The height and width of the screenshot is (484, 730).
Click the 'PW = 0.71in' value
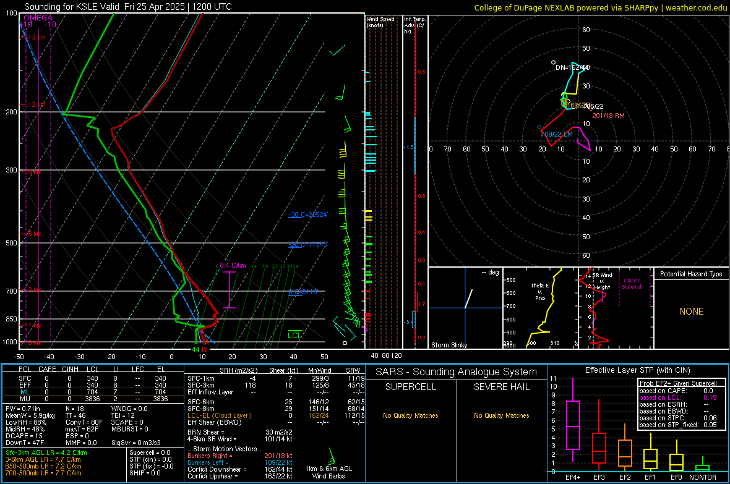point(22,409)
